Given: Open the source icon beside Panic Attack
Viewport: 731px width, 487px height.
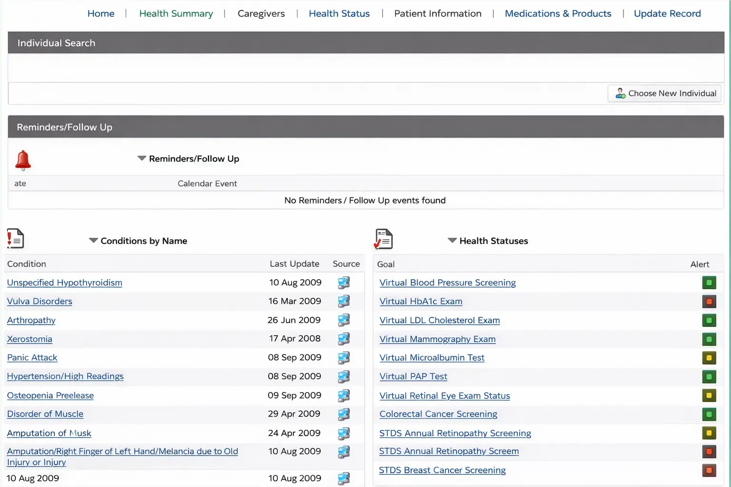Looking at the screenshot, I should click(x=344, y=357).
